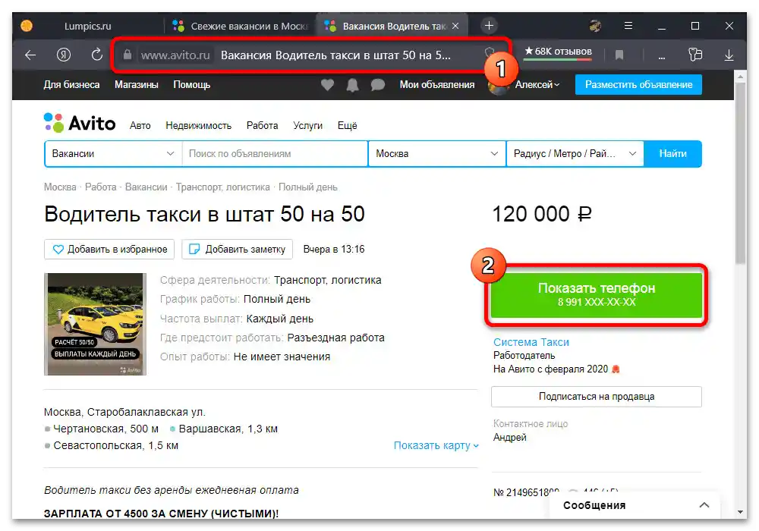Image resolution: width=759 pixels, height=531 pixels.
Task: Open the lock icon for site security info
Action: pyautogui.click(x=128, y=55)
